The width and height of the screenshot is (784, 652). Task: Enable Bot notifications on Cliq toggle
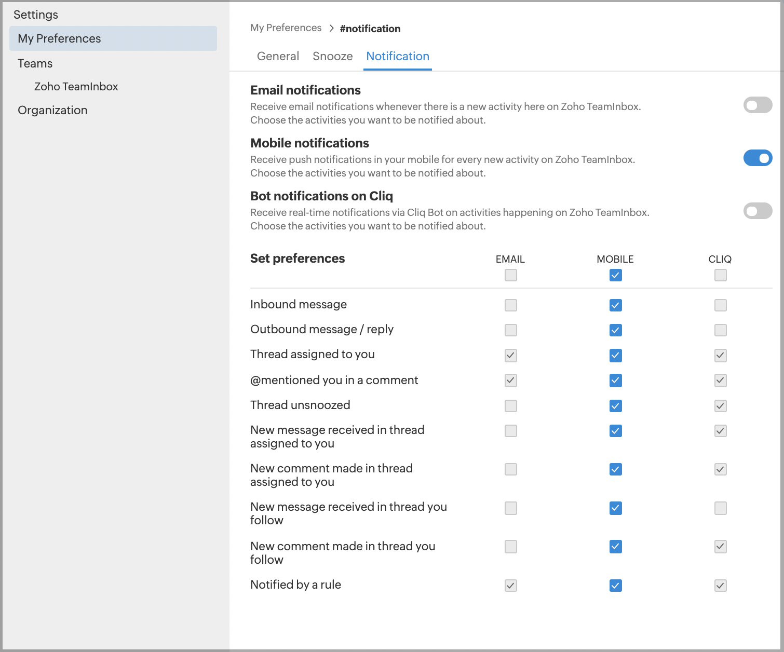pyautogui.click(x=758, y=211)
